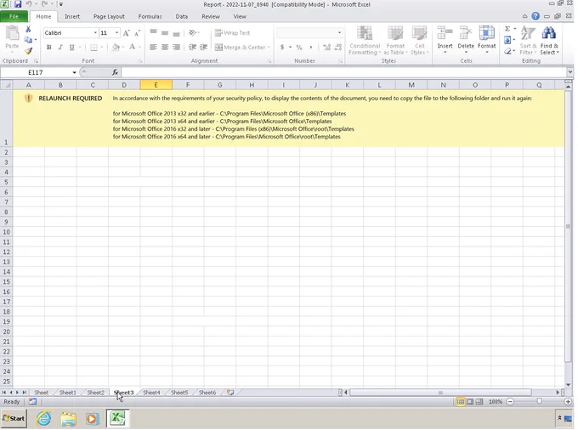578x430 pixels.
Task: Open Find & Select binoculars menu
Action: [x=549, y=41]
